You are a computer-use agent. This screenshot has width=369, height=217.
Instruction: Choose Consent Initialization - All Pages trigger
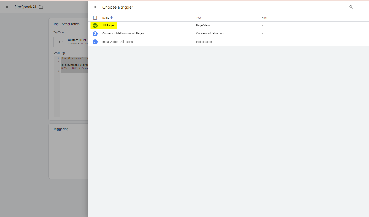pyautogui.click(x=123, y=34)
